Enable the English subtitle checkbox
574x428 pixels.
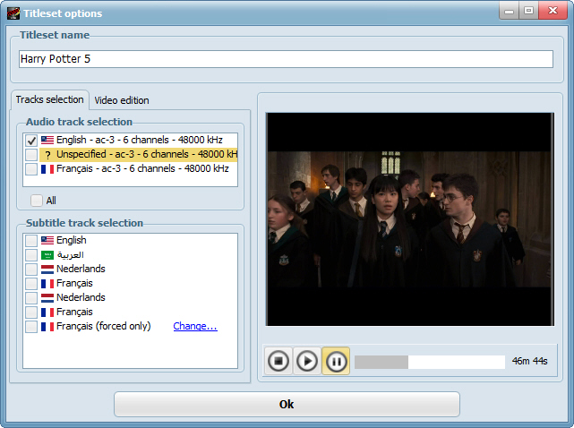(31, 240)
